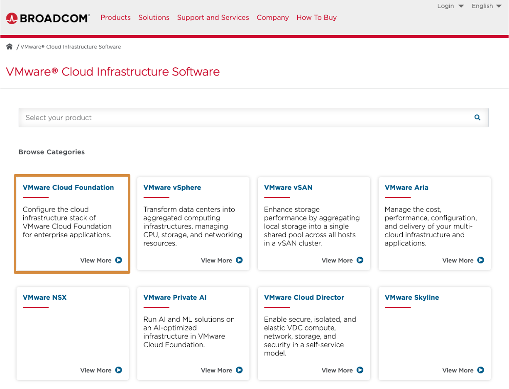Screen dimensions: 509x389
Task: Open the Login dropdown
Action: click(450, 6)
